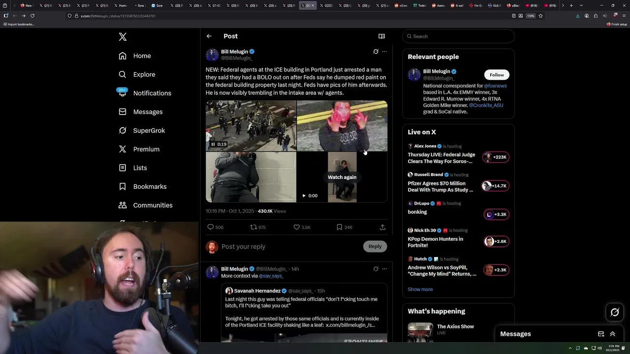Join Hutch live +2.3K
The width and height of the screenshot is (630, 354).
pos(496,270)
